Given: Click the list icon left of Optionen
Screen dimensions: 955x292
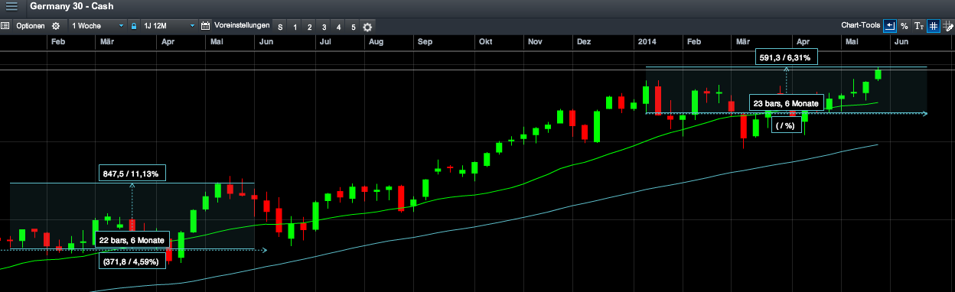Looking at the screenshot, I should [5, 26].
